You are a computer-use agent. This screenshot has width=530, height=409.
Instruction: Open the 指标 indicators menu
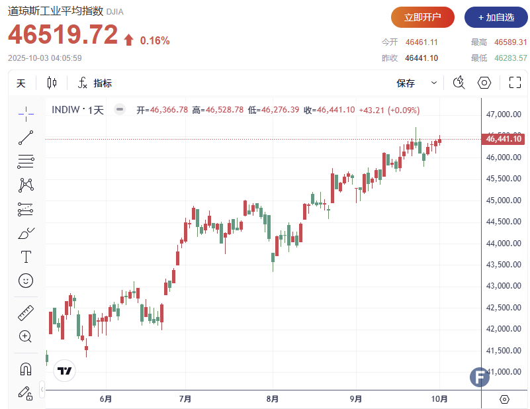95,83
